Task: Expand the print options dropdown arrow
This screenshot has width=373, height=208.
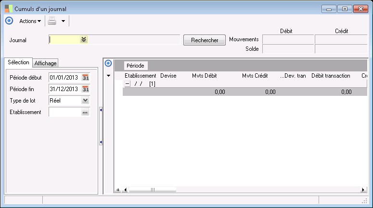Action: [63, 21]
